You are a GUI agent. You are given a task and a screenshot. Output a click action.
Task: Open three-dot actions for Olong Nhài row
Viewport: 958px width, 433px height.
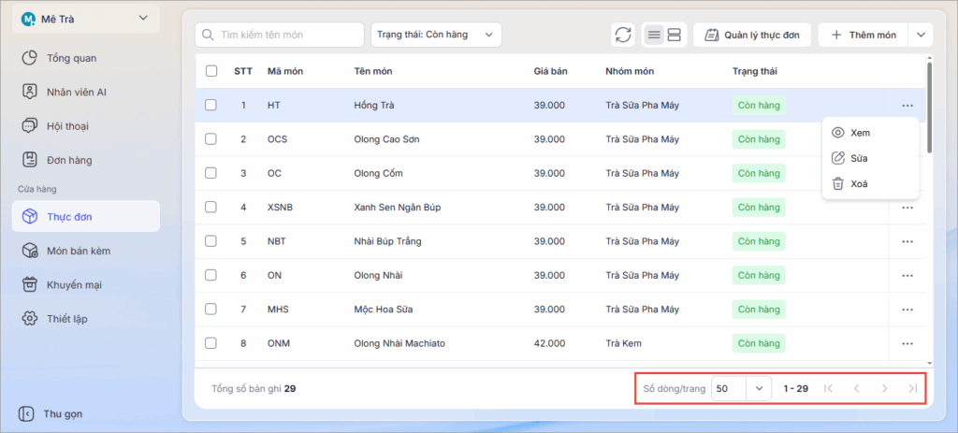click(907, 275)
